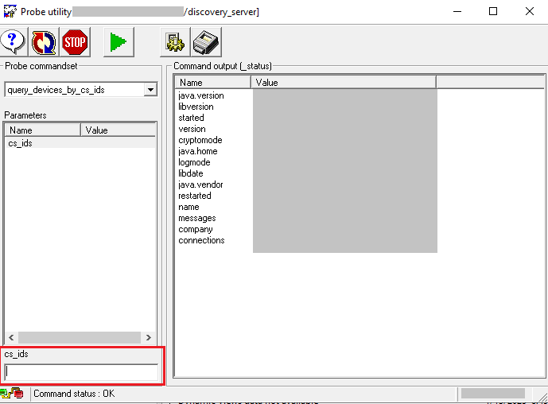Select the java.home output row
Viewport: 548px width, 404px height.
(198, 151)
